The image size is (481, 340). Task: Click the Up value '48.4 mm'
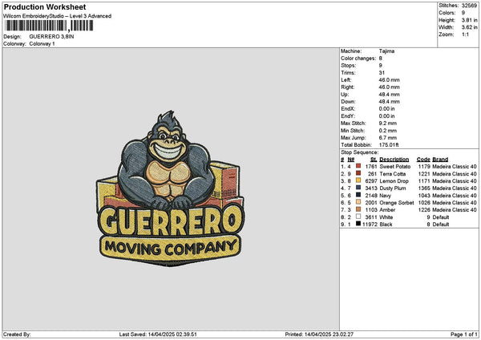pyautogui.click(x=389, y=95)
